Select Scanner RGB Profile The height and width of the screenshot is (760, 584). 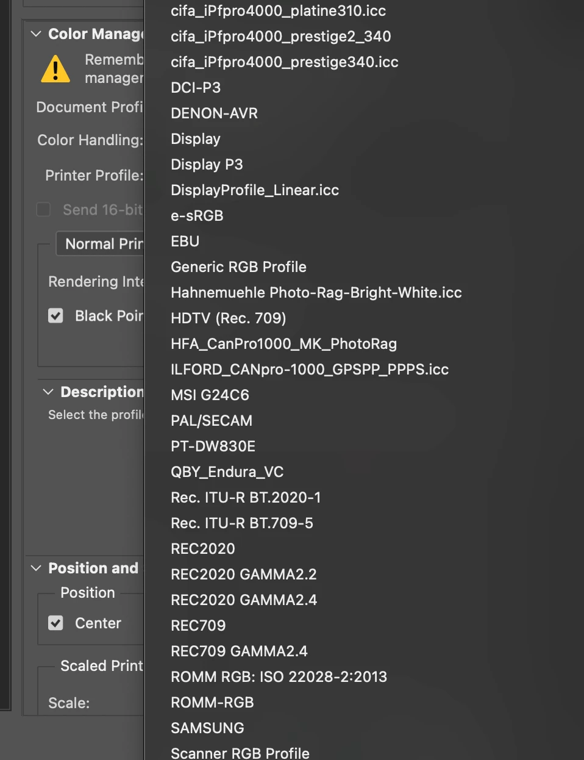240,753
